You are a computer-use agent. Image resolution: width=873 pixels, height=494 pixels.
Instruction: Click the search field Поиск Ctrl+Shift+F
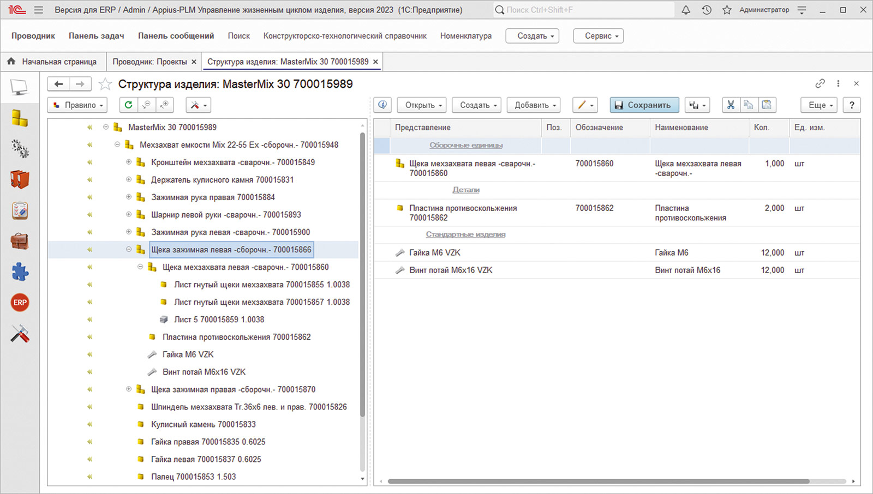click(x=583, y=10)
